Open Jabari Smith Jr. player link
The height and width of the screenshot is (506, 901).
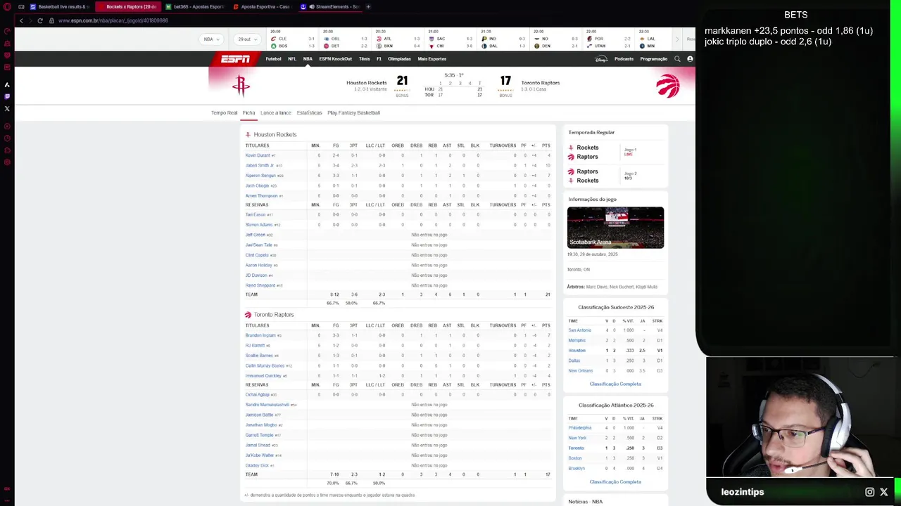pos(260,166)
